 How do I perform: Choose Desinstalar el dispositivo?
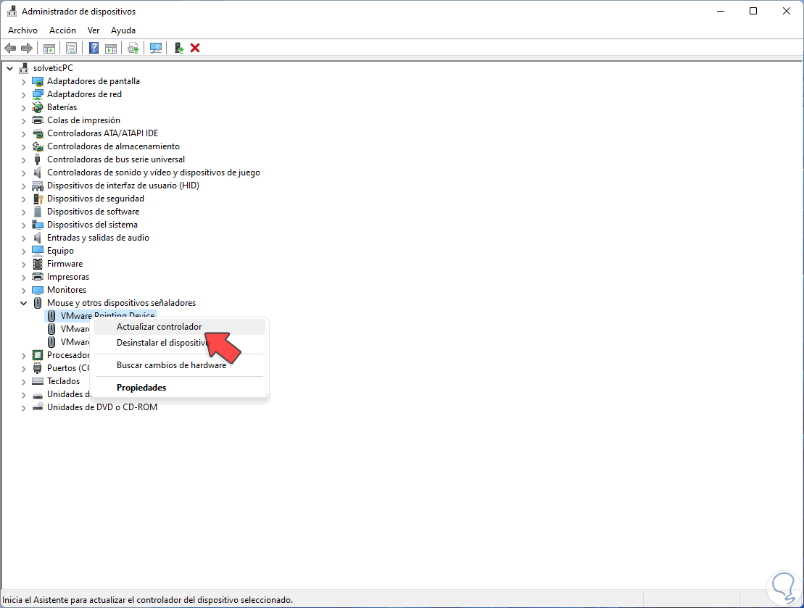(179, 343)
